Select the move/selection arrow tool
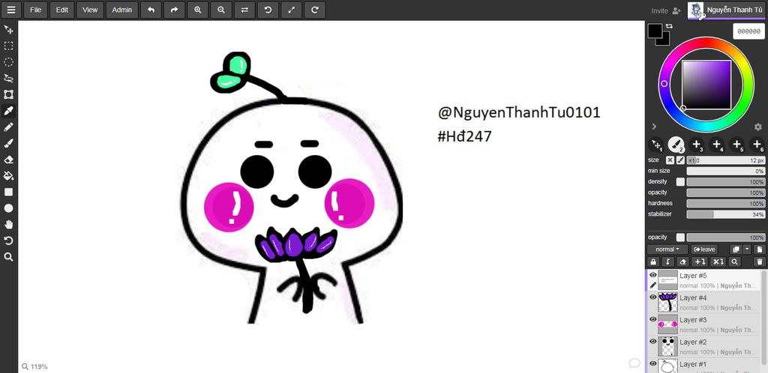The width and height of the screenshot is (768, 373). coord(8,30)
